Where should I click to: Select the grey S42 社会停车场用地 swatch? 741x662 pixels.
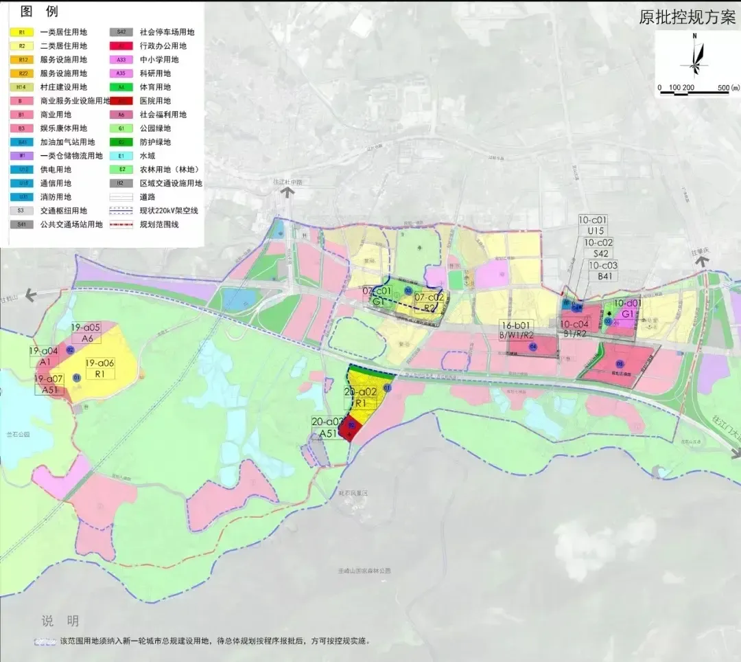click(x=121, y=32)
